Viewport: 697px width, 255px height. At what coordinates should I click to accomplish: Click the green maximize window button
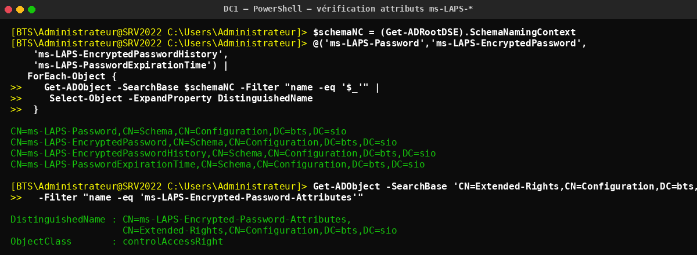click(x=31, y=9)
